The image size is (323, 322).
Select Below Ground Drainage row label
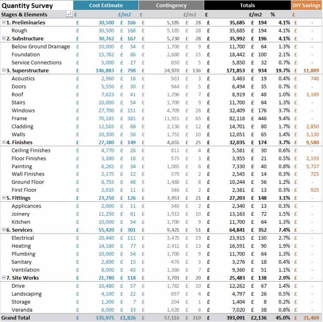[x=41, y=47]
